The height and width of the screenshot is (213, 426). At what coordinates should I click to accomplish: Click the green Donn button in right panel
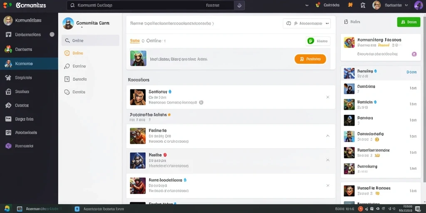point(409,22)
